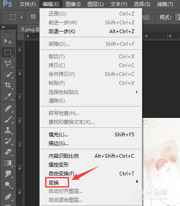Click the Photoshop Ps logo
Screen dimensions: 180x206
7,4
